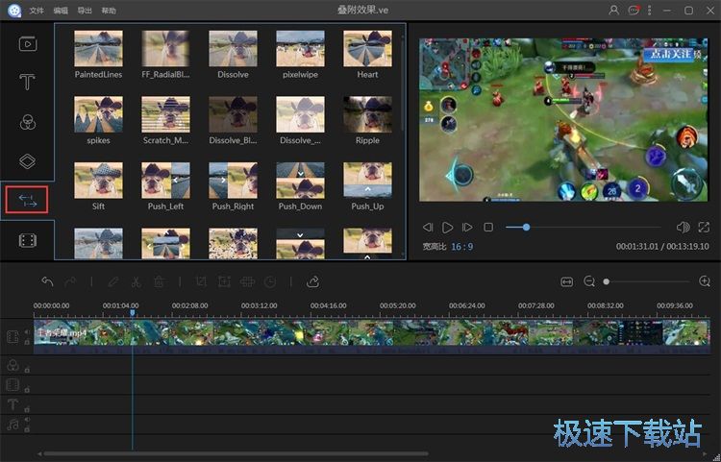Image resolution: width=721 pixels, height=462 pixels.
Task: Click the Duration clock tool icon
Action: (x=270, y=281)
